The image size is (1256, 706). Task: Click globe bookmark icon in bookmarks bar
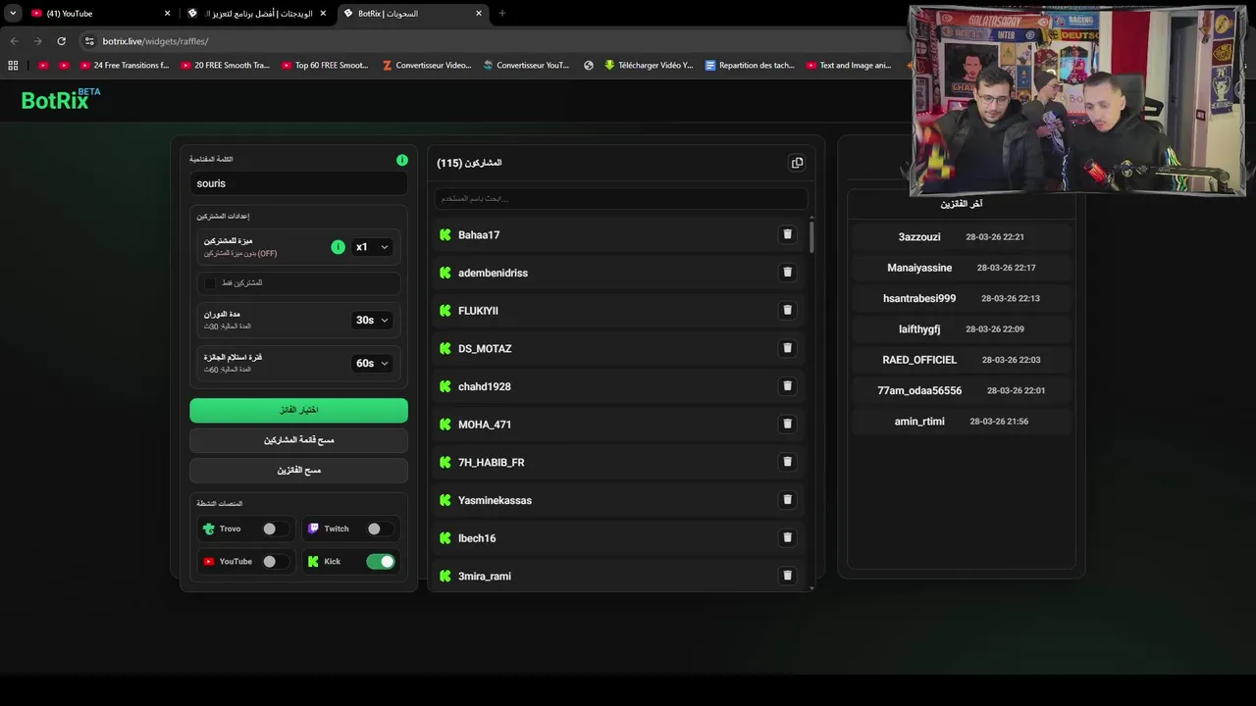[589, 66]
